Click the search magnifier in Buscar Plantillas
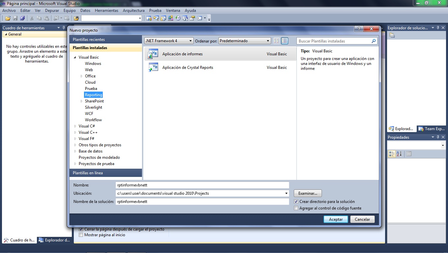Image resolution: width=448 pixels, height=253 pixels. tap(373, 41)
